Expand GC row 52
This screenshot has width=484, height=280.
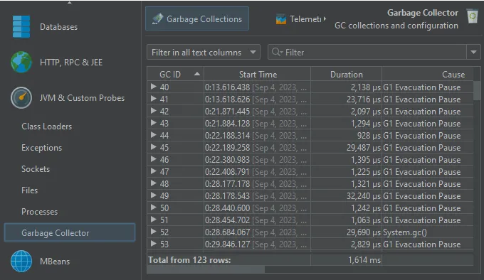154,232
